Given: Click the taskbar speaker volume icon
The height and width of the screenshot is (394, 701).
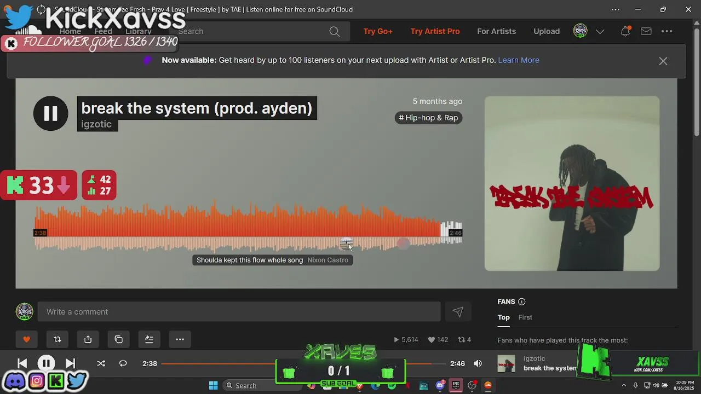Looking at the screenshot, I should point(657,386).
